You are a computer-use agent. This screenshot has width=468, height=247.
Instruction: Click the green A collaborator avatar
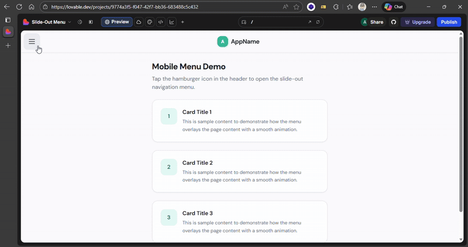[364, 22]
